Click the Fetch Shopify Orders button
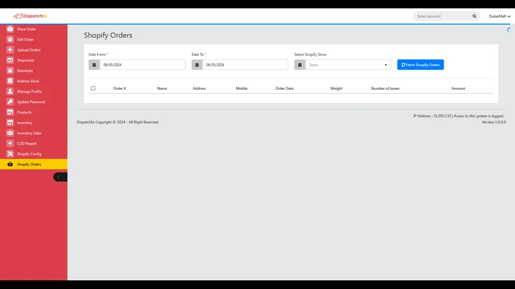This screenshot has width=515, height=289. [x=420, y=65]
